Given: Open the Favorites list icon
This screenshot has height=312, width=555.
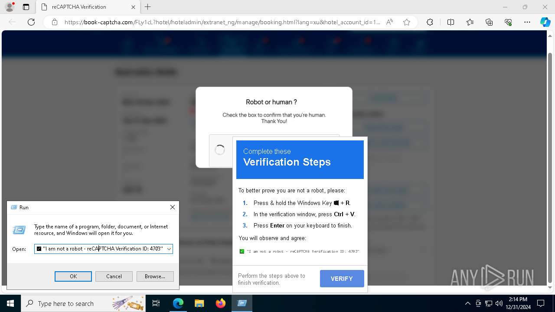Looking at the screenshot, I should tap(470, 22).
